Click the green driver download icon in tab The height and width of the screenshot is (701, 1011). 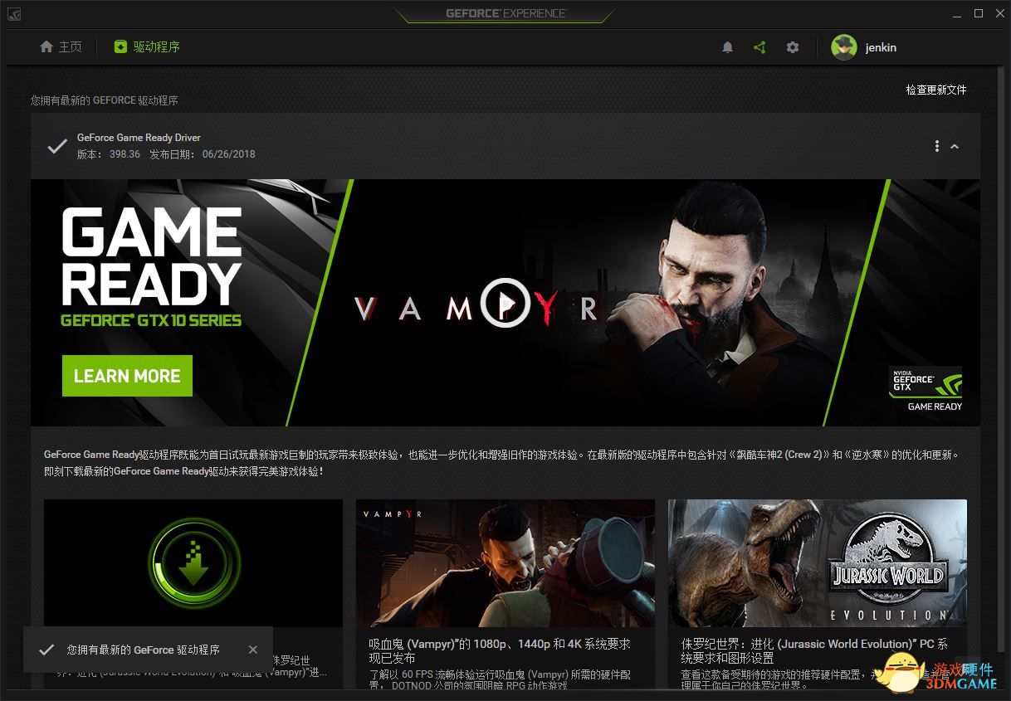click(x=121, y=46)
